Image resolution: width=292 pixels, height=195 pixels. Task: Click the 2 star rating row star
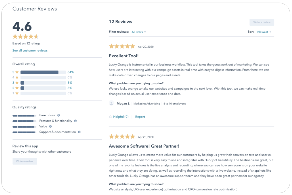17,88
